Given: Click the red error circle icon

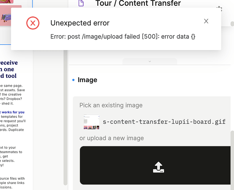Looking at the screenshot, I should 33,24.
